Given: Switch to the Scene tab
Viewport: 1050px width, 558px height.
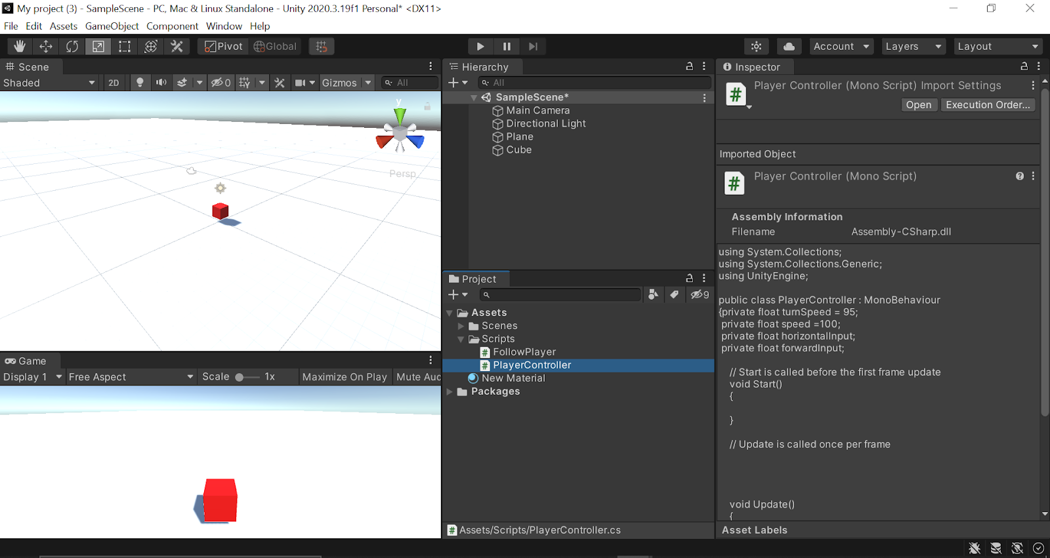Looking at the screenshot, I should pyautogui.click(x=28, y=67).
